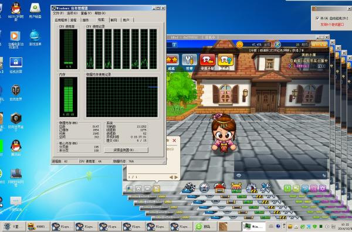Select the crossed wrench and screwdriver icon
The height and width of the screenshot is (232, 352).
point(266,188)
